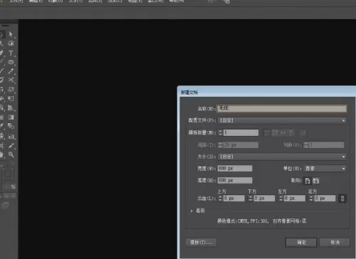Image resolution: width=356 pixels, height=259 pixels.
Task: Click the 模板(T)... templates button
Action: 201,243
